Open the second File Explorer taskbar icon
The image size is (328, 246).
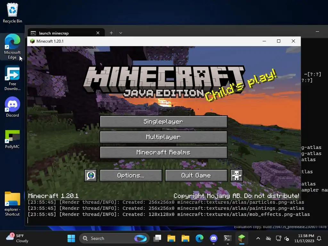point(185,238)
